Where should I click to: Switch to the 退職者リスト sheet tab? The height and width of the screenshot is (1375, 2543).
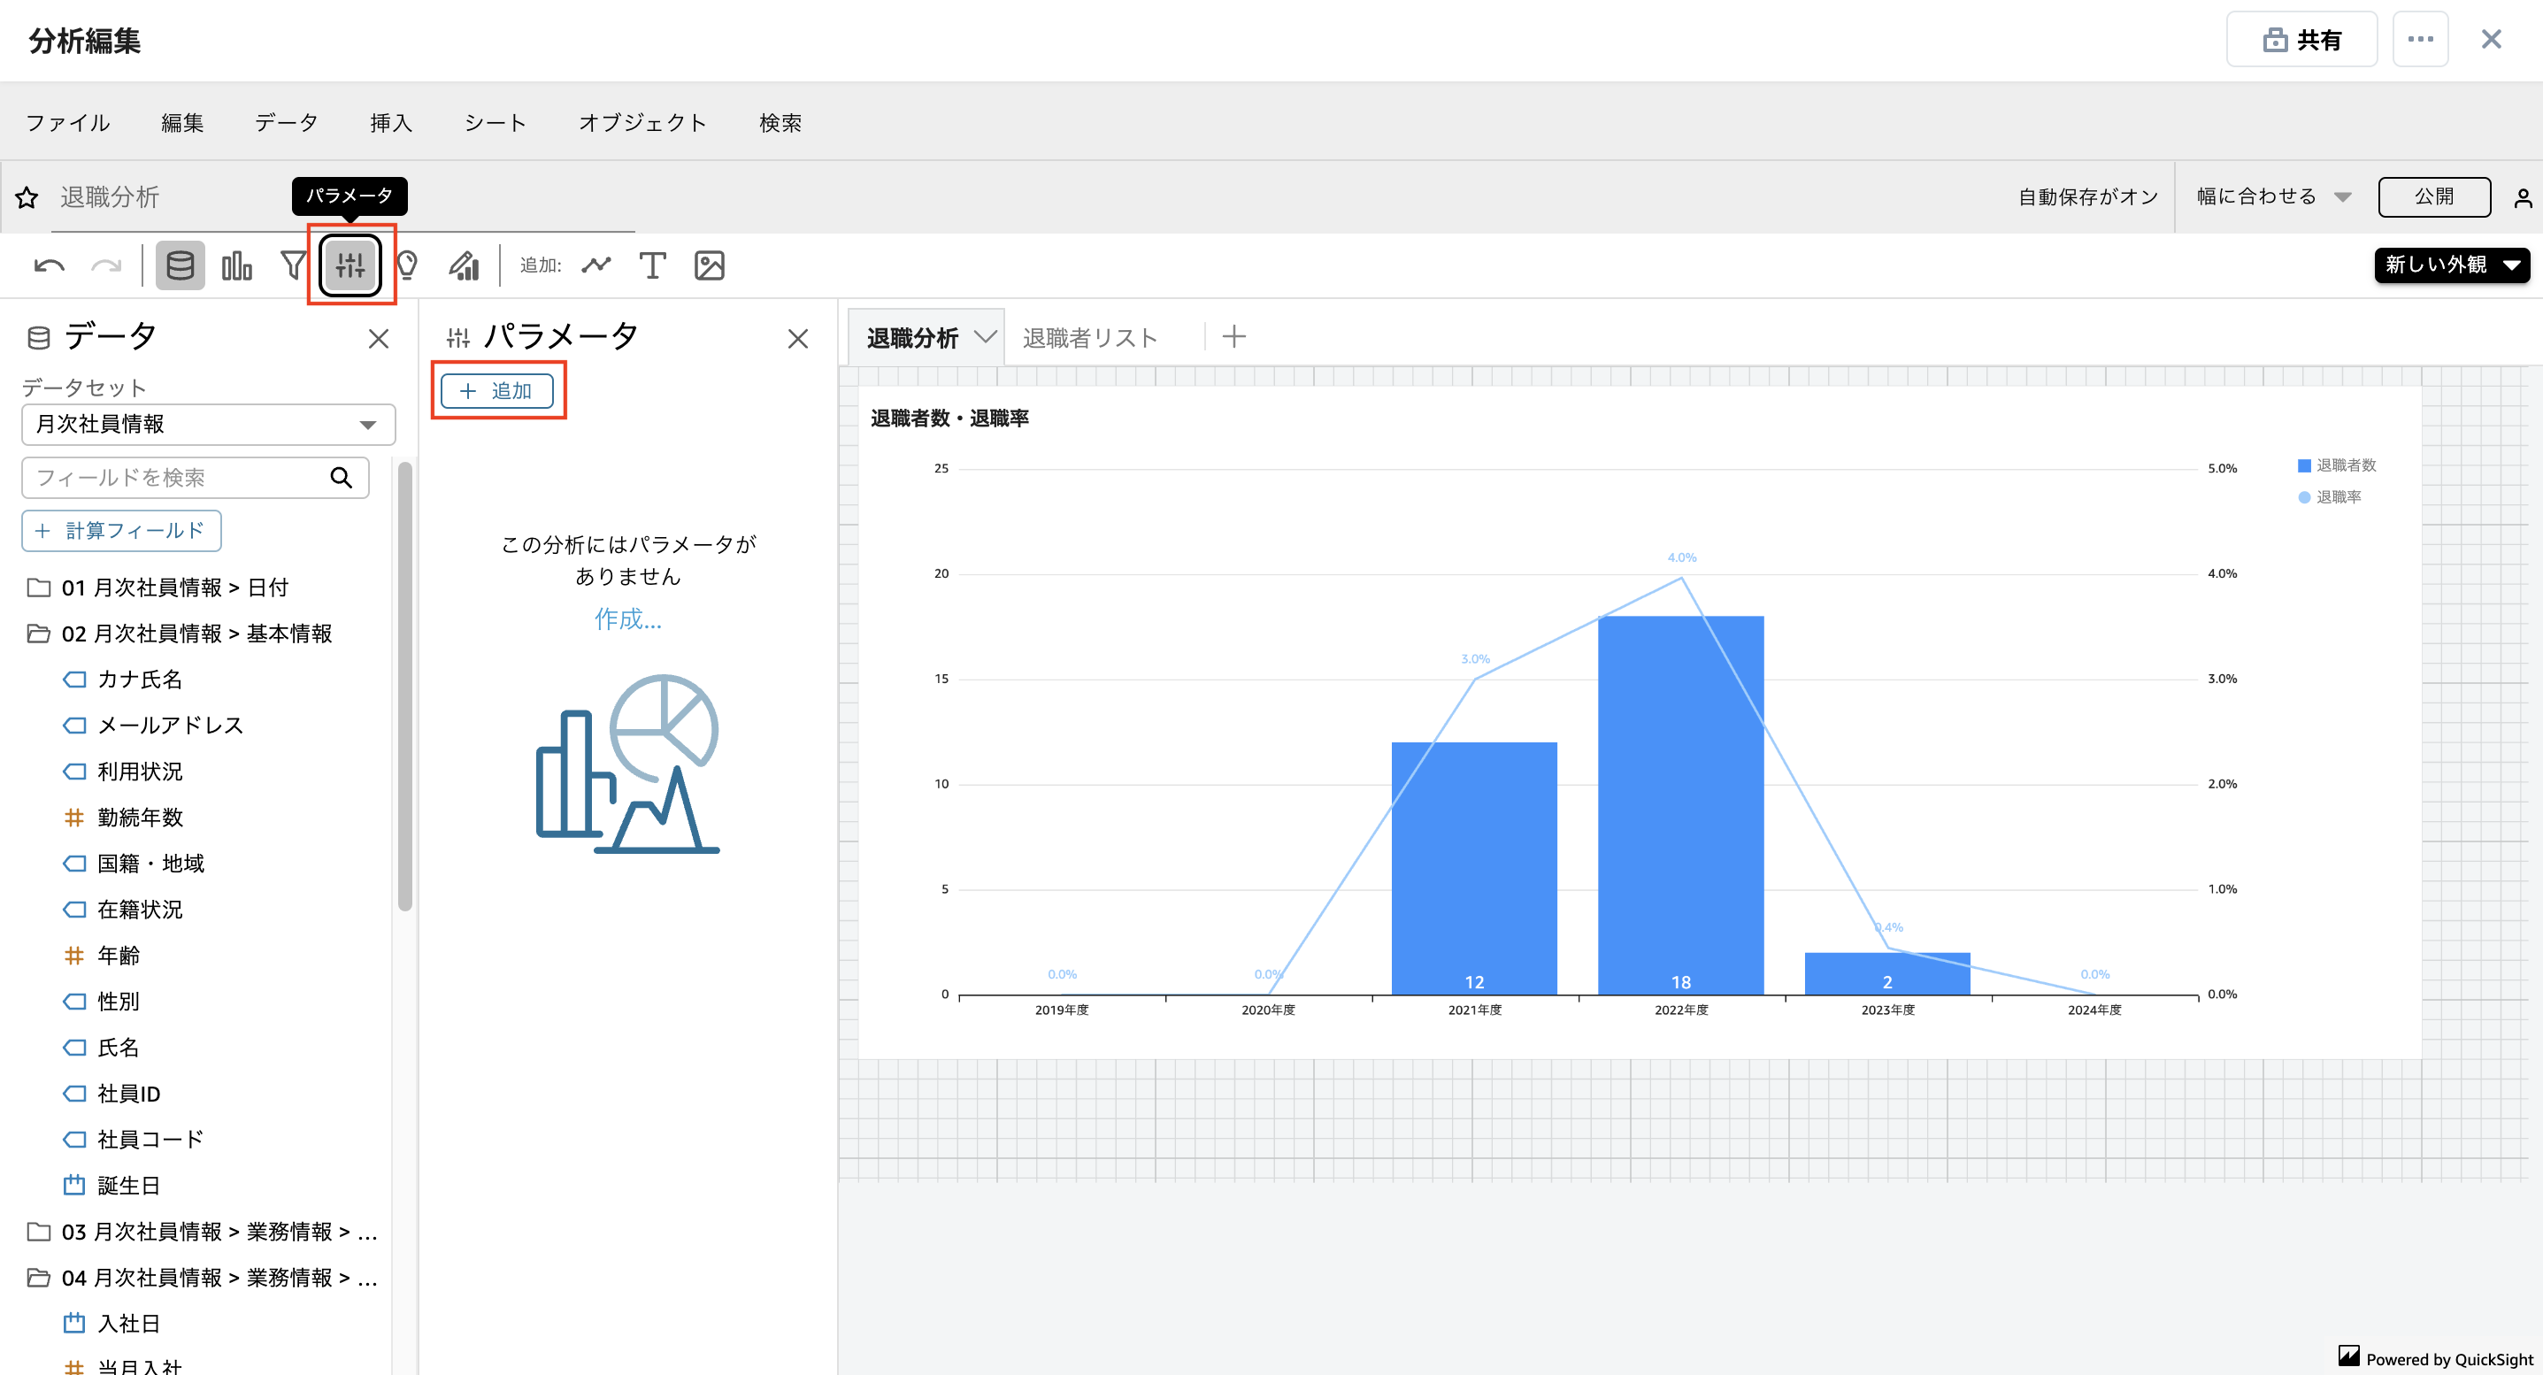(1089, 338)
